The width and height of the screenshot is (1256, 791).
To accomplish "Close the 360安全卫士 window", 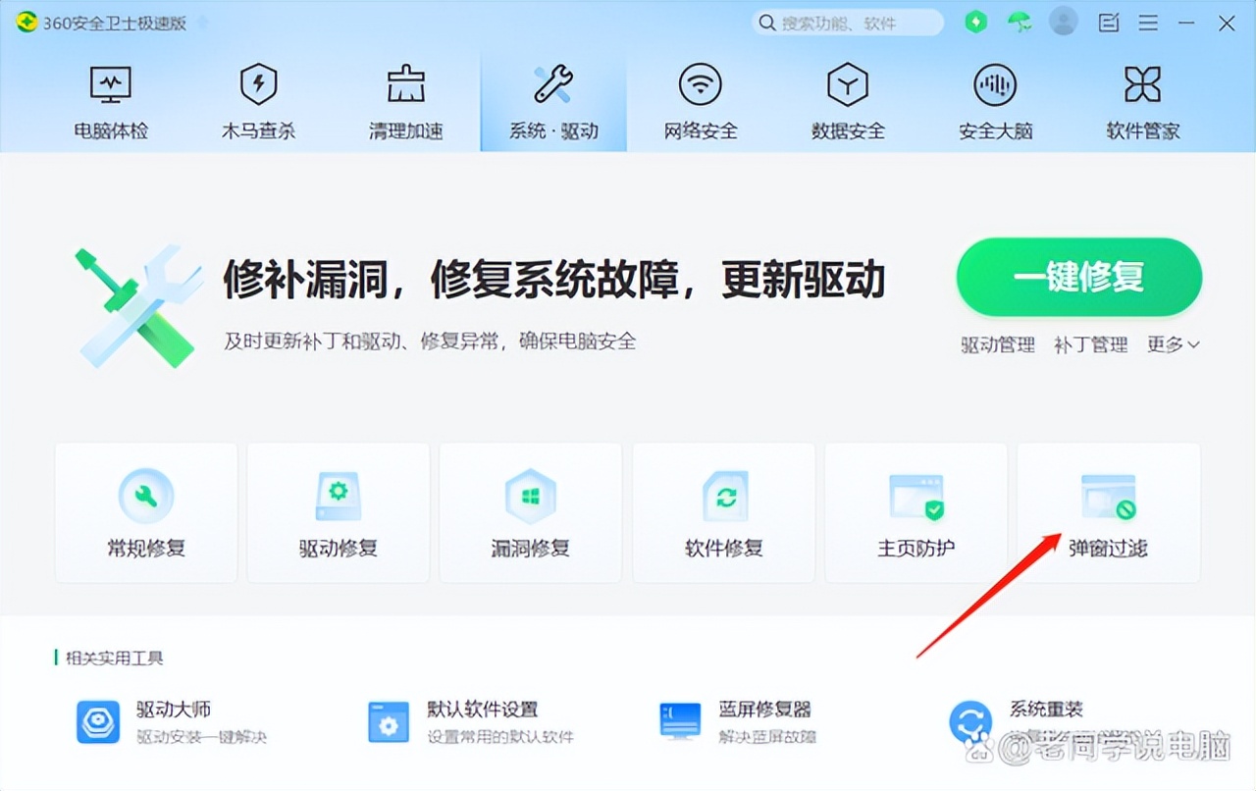I will [x=1227, y=23].
